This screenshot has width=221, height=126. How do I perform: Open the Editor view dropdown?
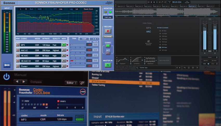tap(71, 83)
